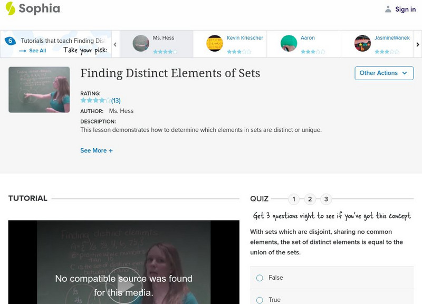The height and width of the screenshot is (304, 422).
Task: Click the lesson thumbnail image beside the title
Action: click(39, 90)
